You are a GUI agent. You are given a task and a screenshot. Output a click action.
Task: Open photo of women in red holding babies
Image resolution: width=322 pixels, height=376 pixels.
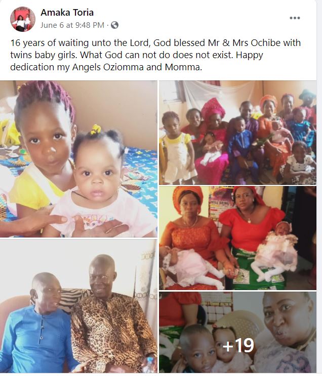click(237, 238)
